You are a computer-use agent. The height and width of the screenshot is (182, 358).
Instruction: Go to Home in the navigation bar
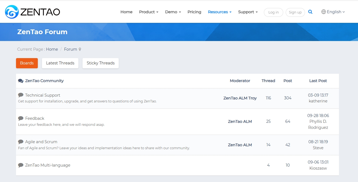(x=126, y=12)
